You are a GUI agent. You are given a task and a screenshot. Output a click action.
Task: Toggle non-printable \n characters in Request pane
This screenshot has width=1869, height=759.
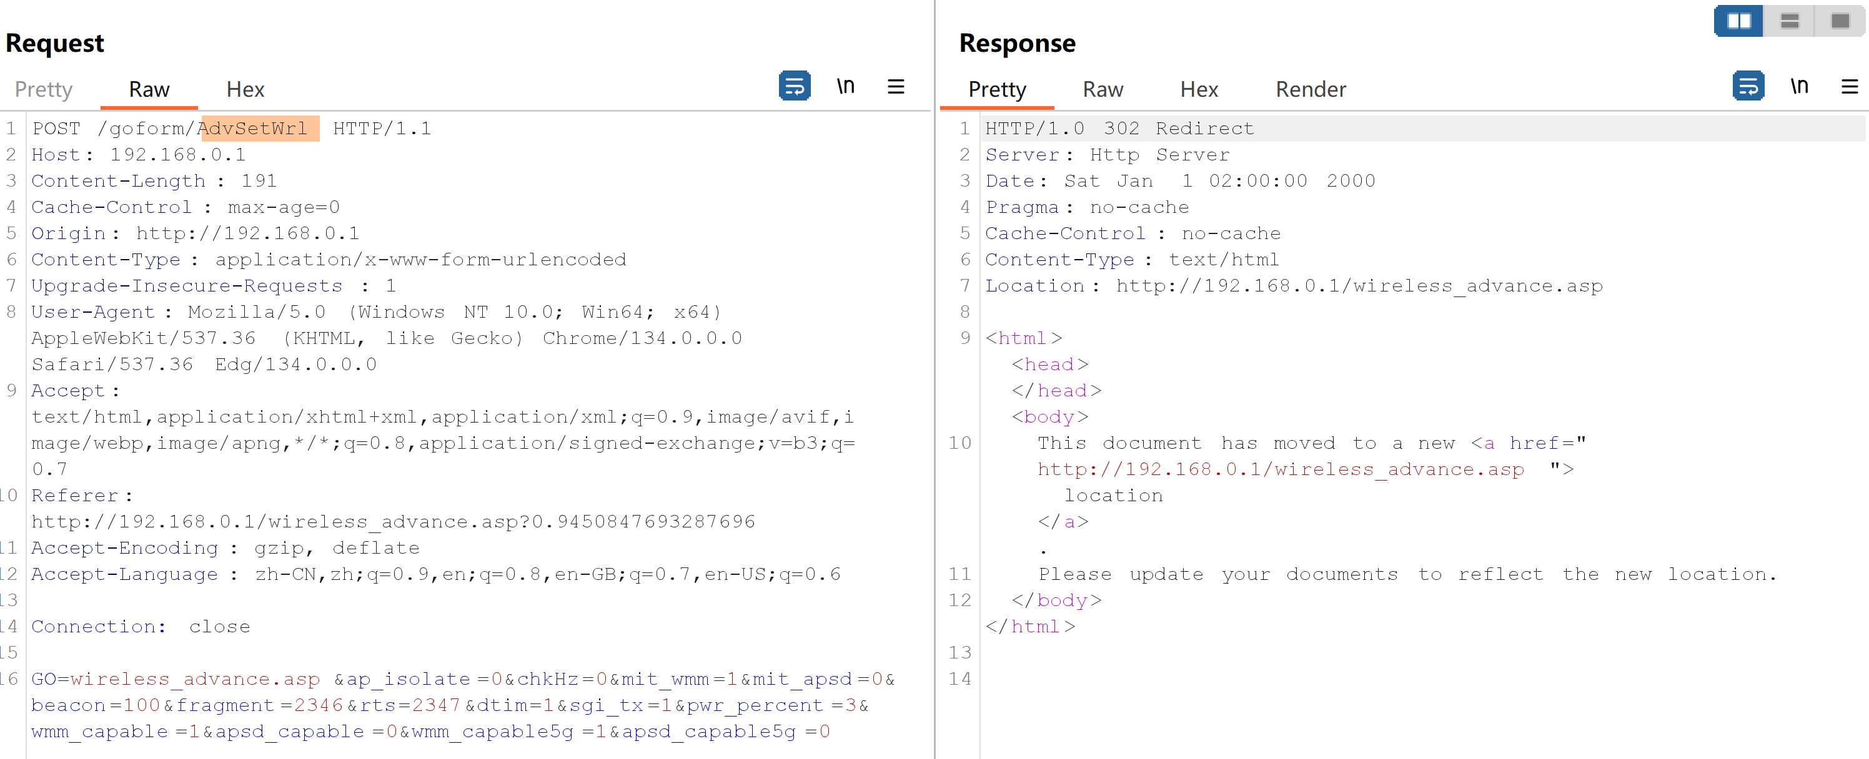pos(845,86)
